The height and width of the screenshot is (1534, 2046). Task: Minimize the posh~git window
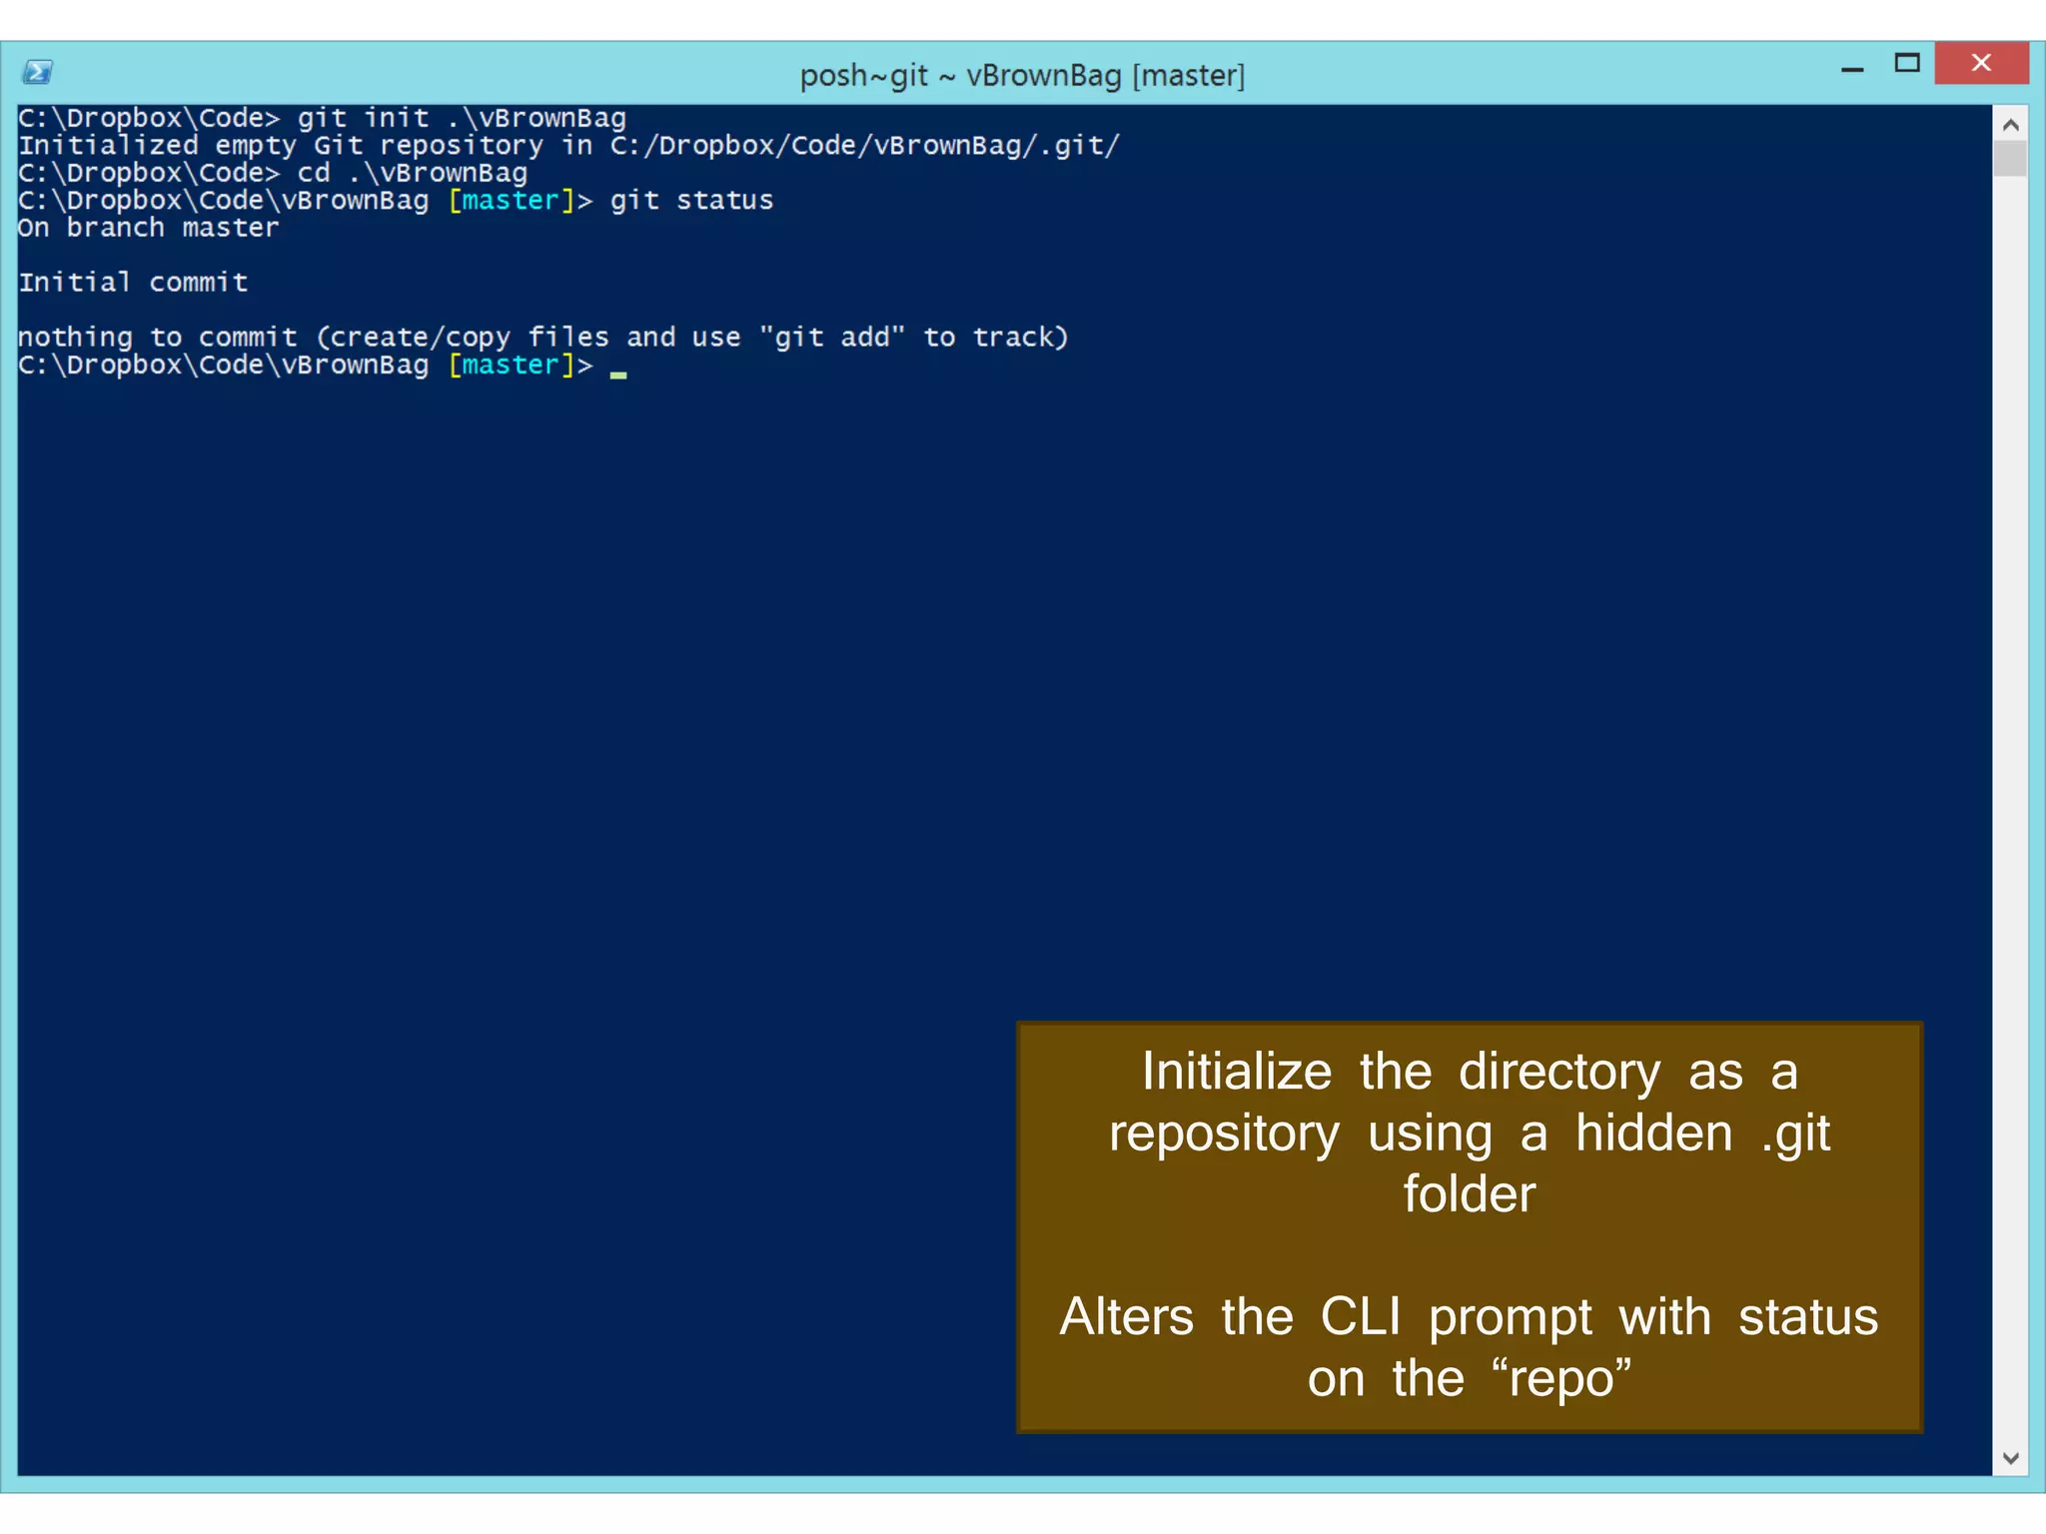1852,67
